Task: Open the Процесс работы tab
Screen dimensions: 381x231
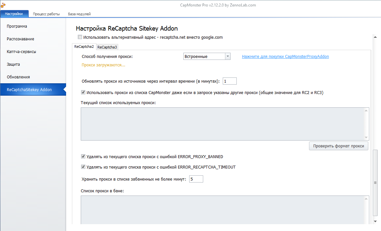Action: pyautogui.click(x=46, y=14)
